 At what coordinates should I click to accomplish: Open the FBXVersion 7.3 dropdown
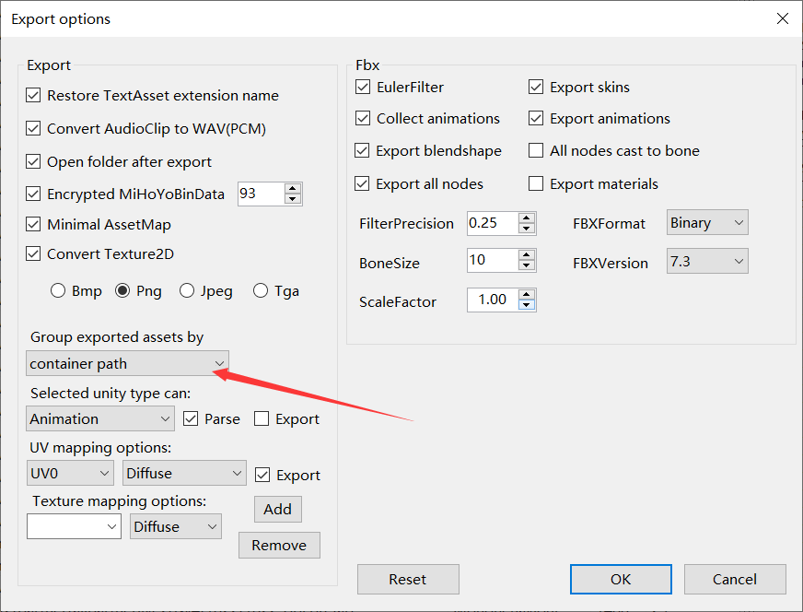[707, 261]
